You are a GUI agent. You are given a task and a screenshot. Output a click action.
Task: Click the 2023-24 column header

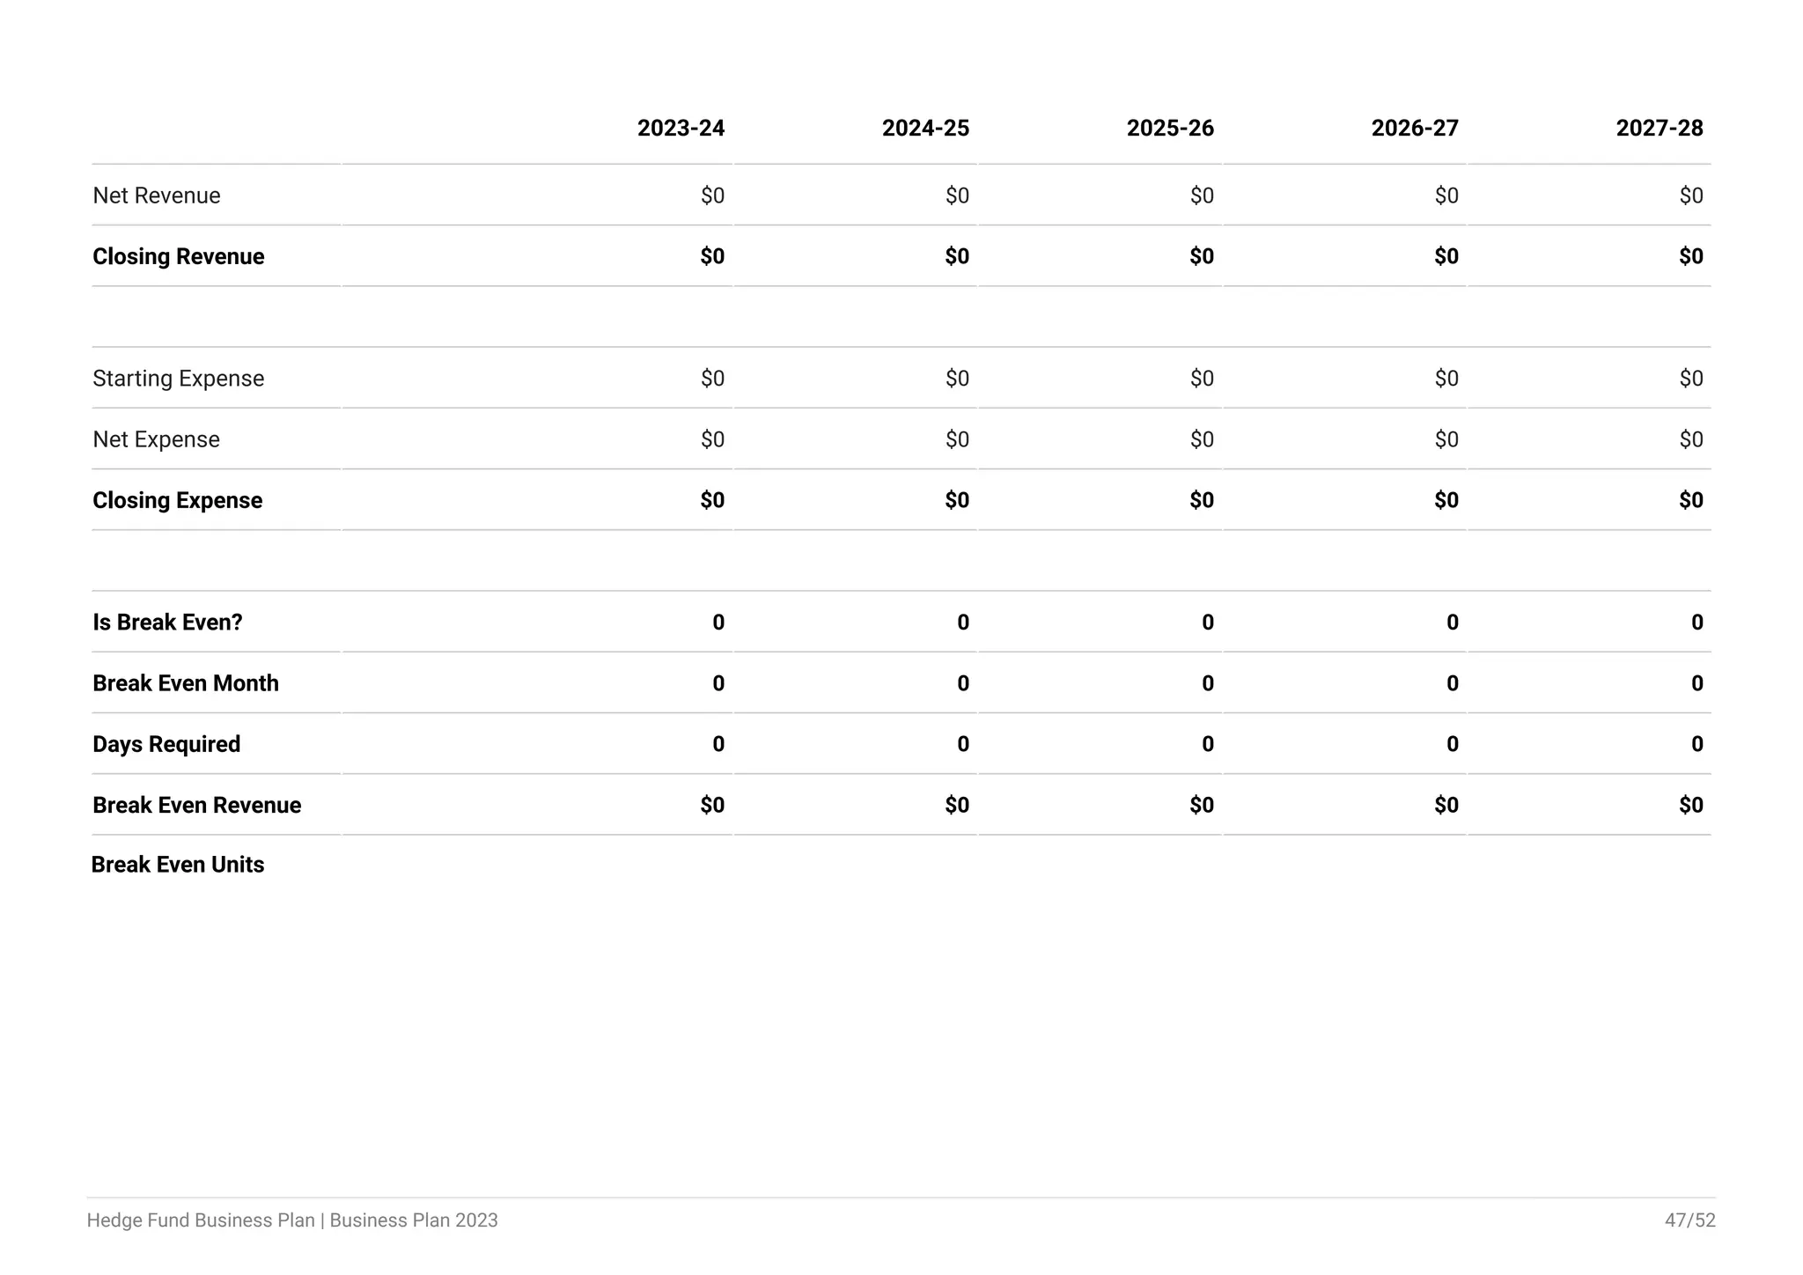(681, 129)
